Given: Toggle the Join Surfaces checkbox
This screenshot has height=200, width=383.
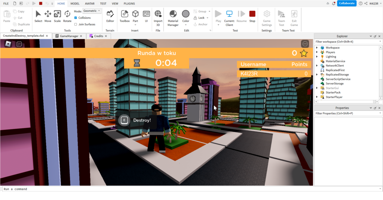Looking at the screenshot, I should click(x=76, y=24).
